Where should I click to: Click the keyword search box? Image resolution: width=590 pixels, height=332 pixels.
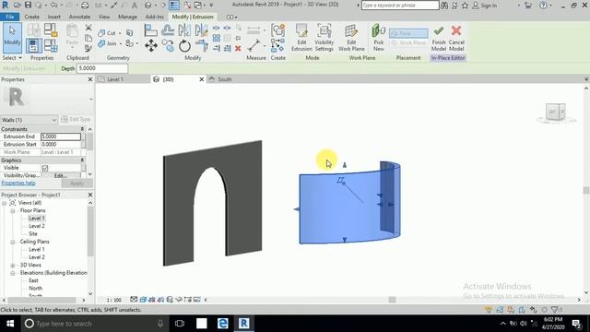click(400, 6)
